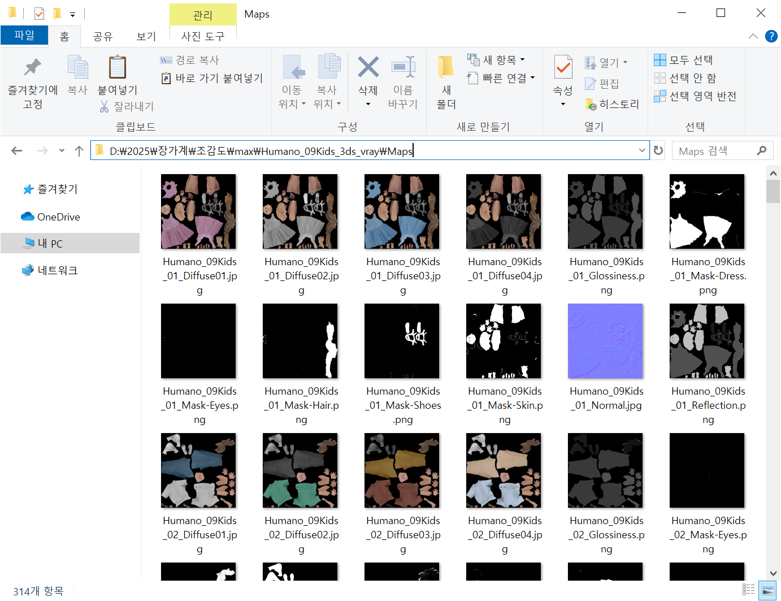
Task: Select Humano_09Kids_02_Diffuse03.jpg thumbnail
Action: coord(402,470)
